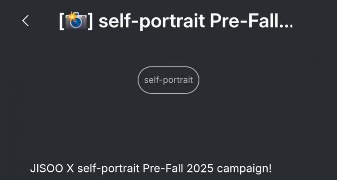337x180 pixels.
Task: Go back using the left chevron arrow
Action: tap(25, 21)
